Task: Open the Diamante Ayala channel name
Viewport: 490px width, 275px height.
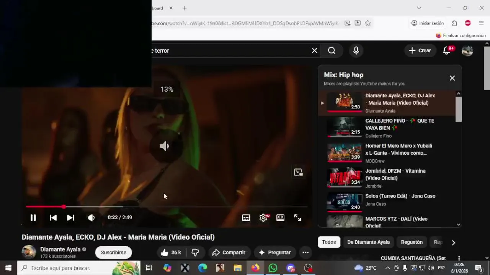Action: pos(60,249)
